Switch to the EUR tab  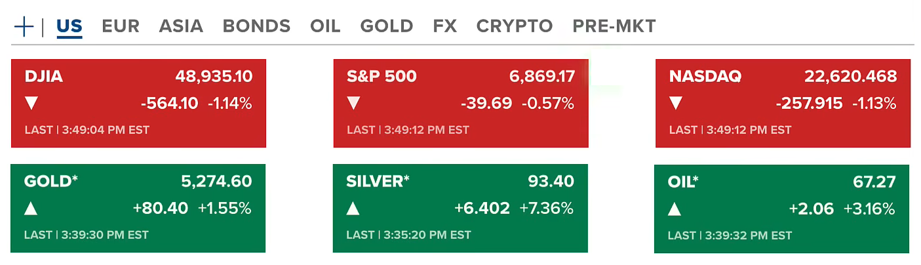(120, 26)
